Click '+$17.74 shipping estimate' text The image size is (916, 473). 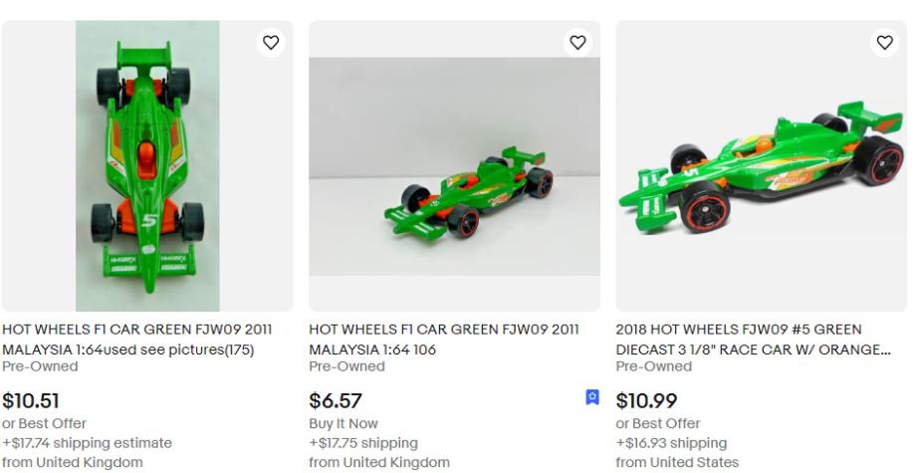pyautogui.click(x=87, y=443)
